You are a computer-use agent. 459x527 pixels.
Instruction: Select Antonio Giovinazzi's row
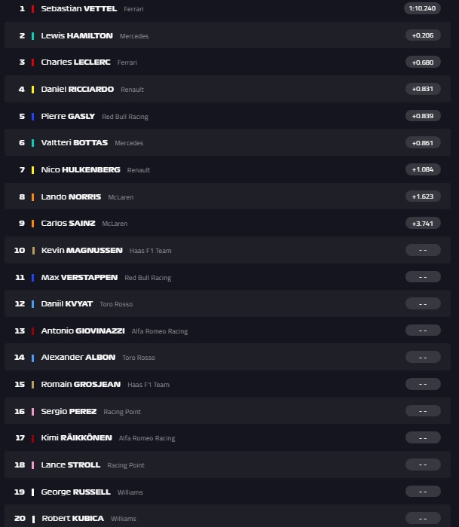[226, 331]
